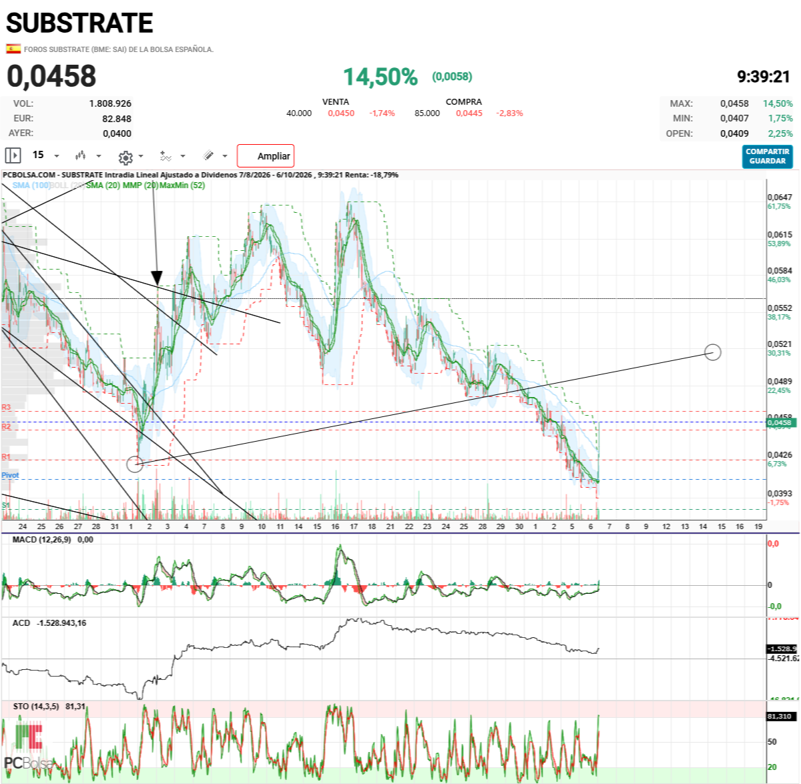Expand the indicators dropdown arrow
The image size is (801, 784).
click(x=183, y=156)
